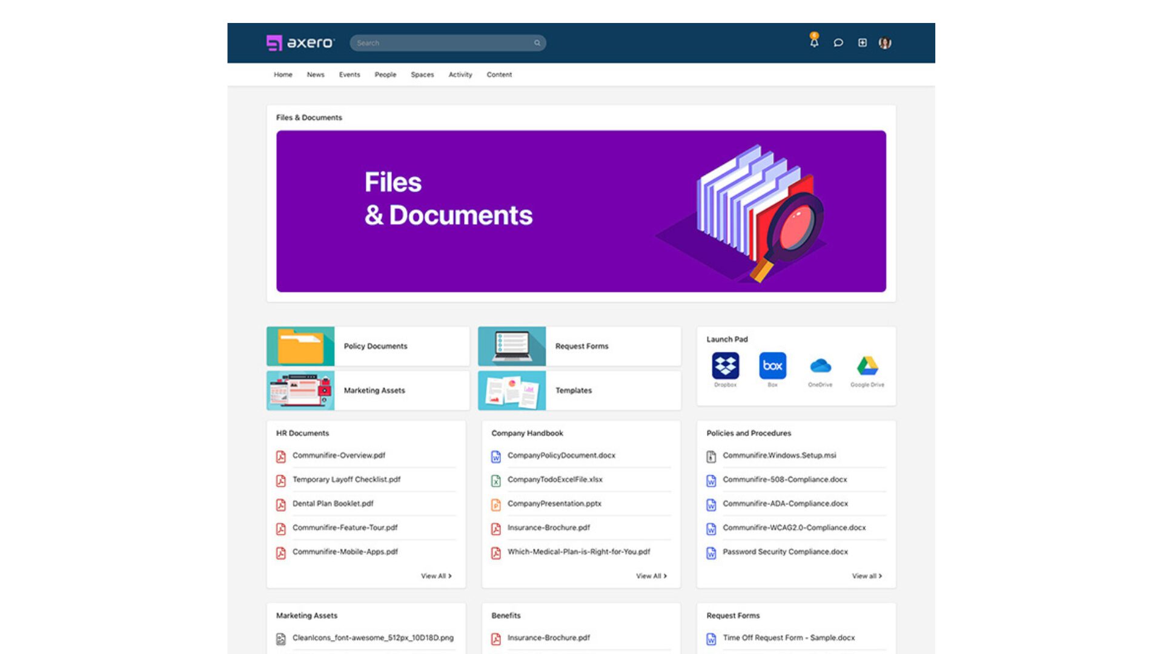Click the search magnifier icon in the search bar

click(536, 42)
